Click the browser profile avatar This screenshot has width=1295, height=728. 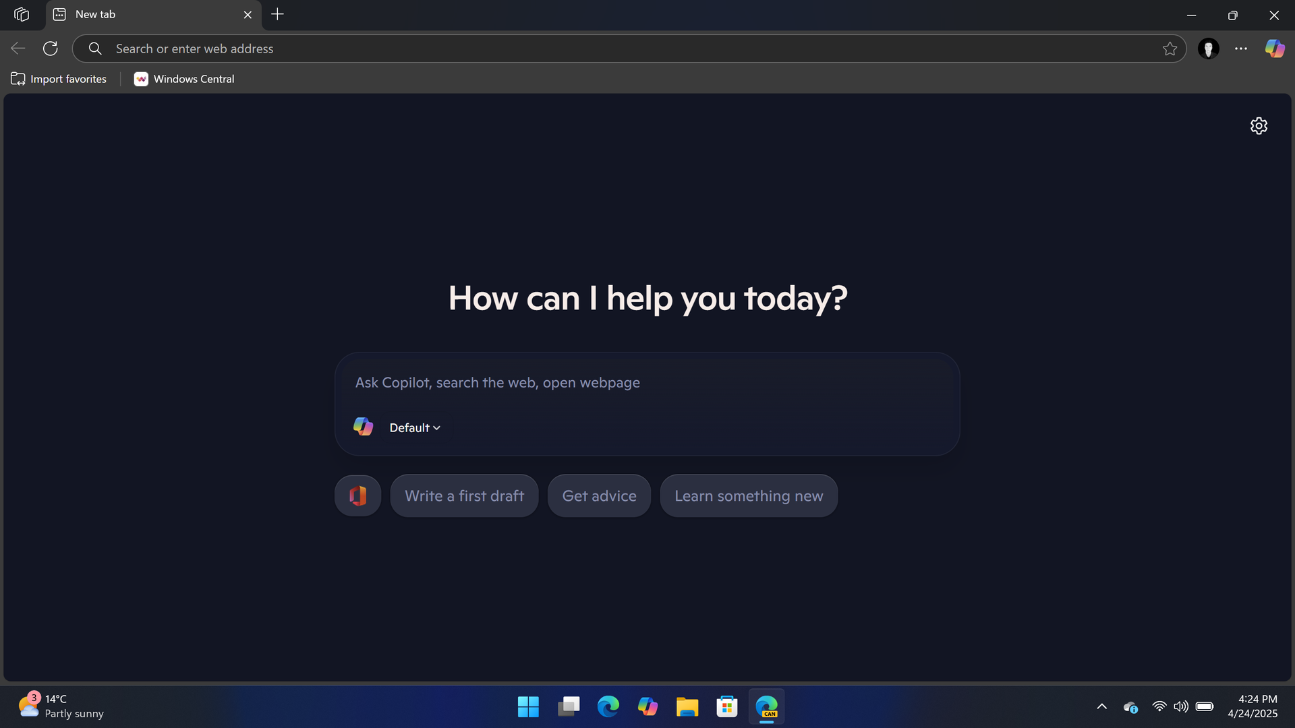tap(1209, 48)
